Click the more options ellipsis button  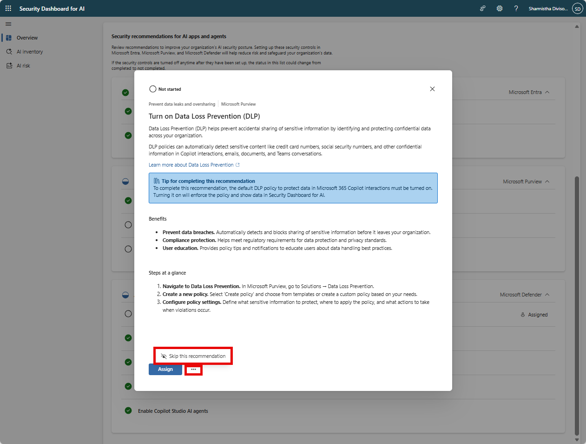[x=193, y=370]
